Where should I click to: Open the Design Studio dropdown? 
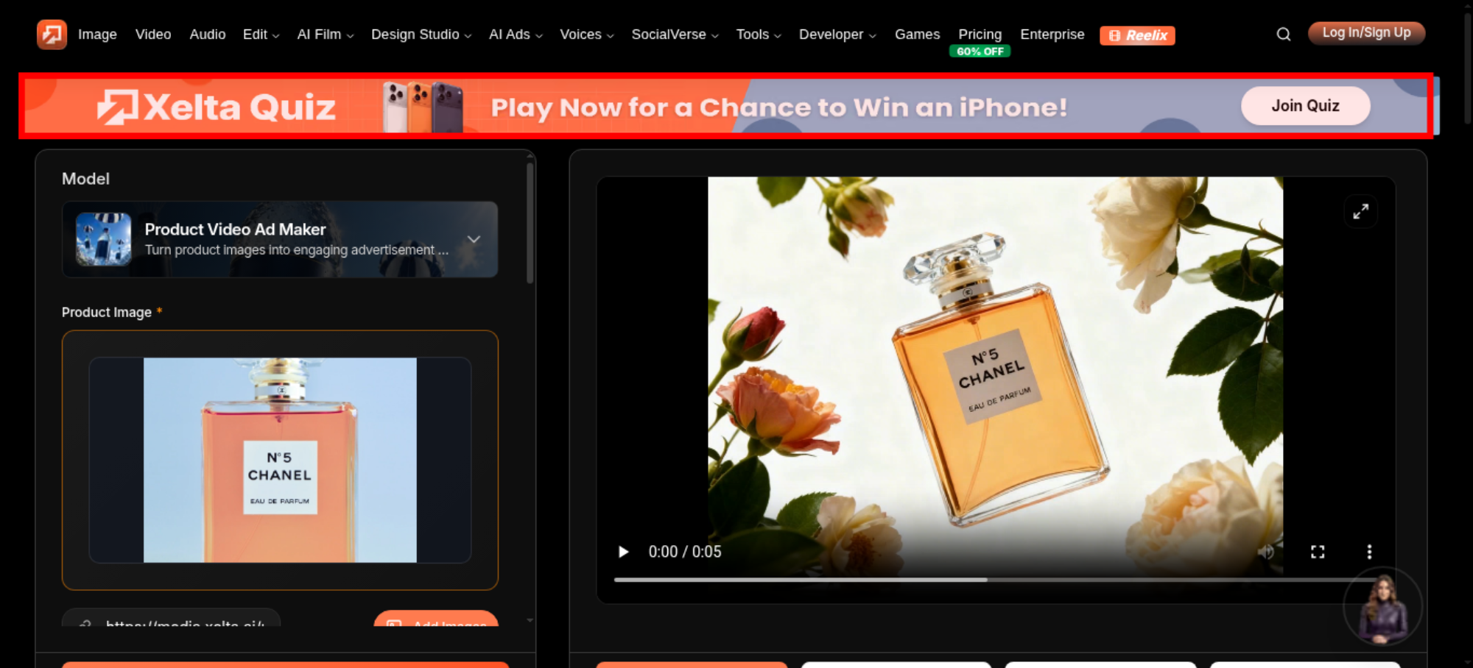[x=421, y=35]
